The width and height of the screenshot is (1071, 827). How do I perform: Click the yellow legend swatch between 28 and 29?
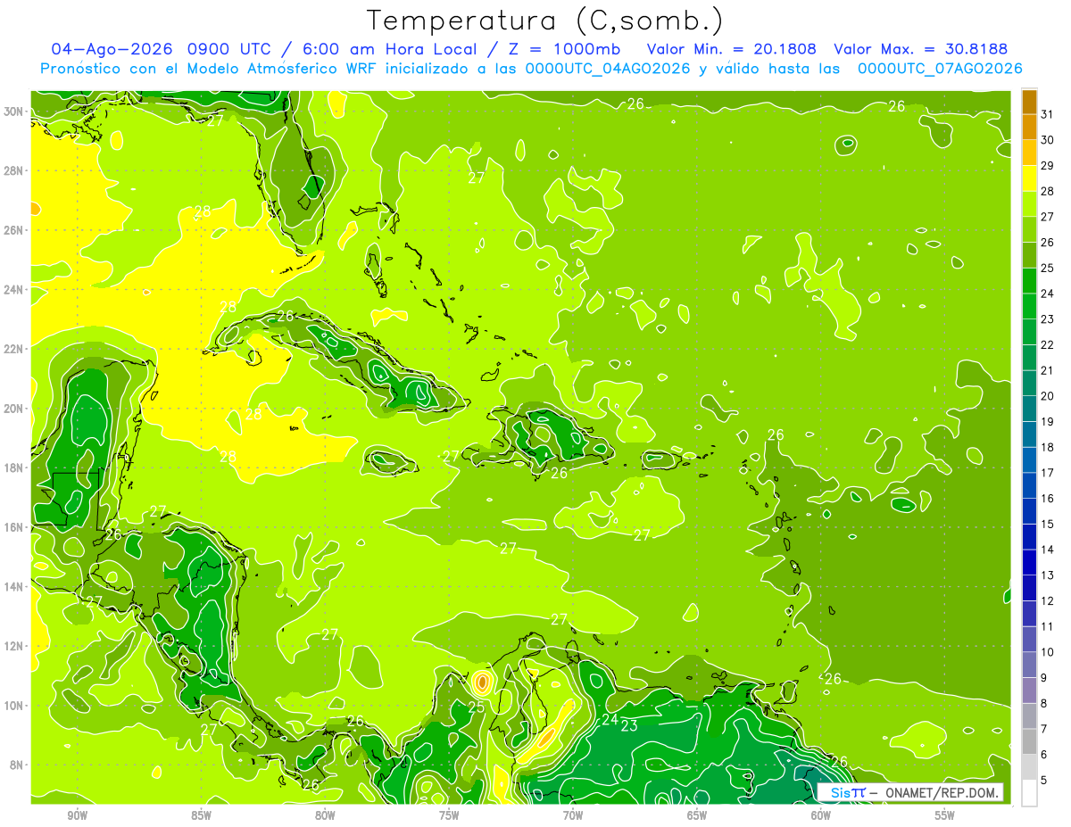click(1029, 178)
